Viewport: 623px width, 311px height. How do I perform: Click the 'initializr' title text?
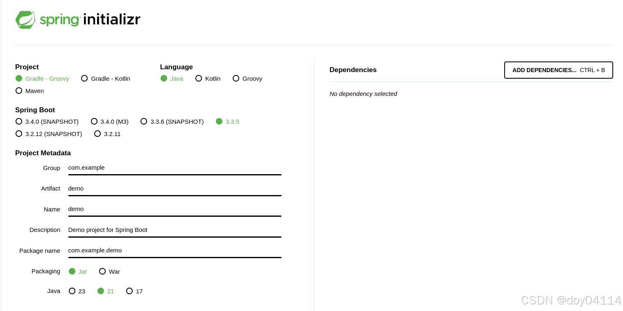point(112,19)
